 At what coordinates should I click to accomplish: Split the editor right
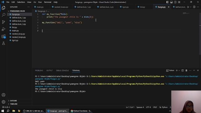point(194,7)
